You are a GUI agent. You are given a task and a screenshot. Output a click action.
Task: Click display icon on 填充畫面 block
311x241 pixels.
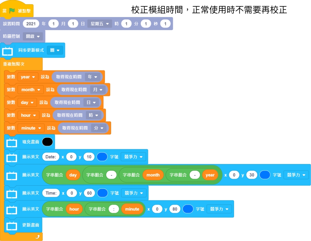tap(12, 142)
